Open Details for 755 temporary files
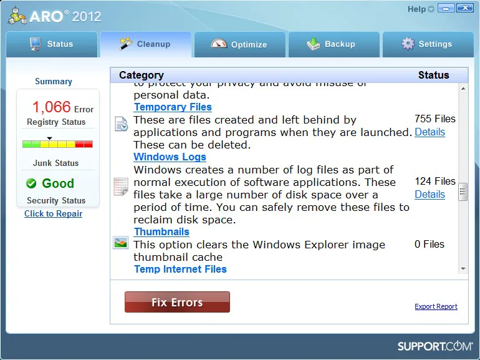The height and width of the screenshot is (360, 480). click(x=430, y=132)
